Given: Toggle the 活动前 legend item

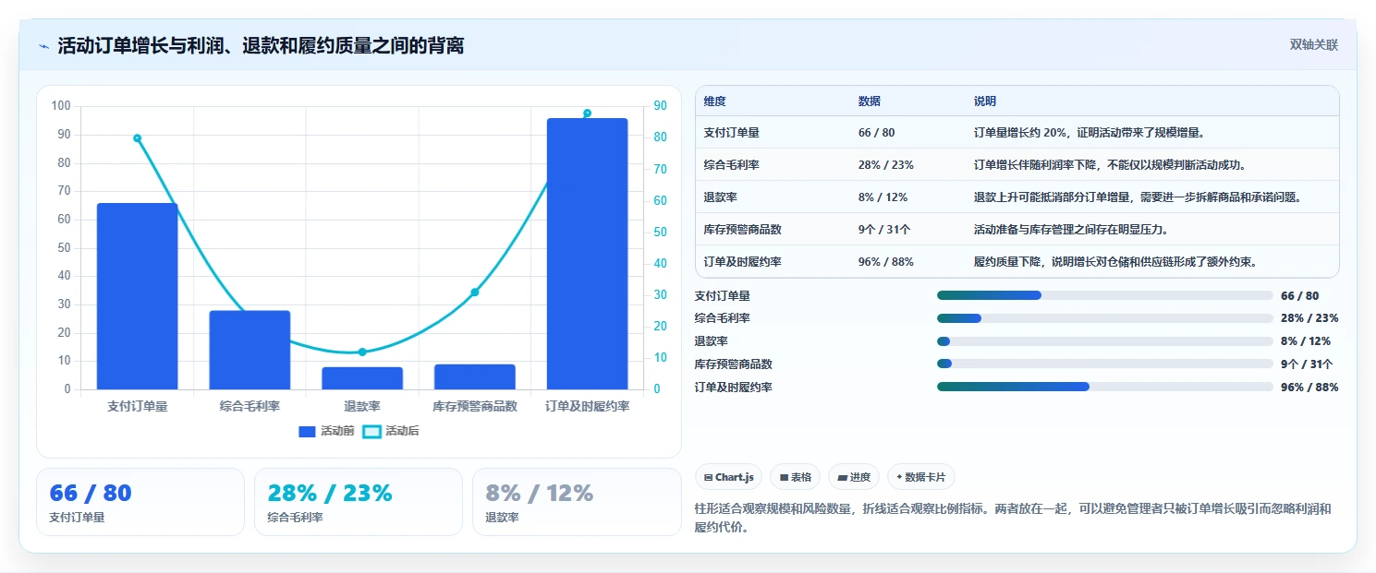Looking at the screenshot, I should point(327,431).
